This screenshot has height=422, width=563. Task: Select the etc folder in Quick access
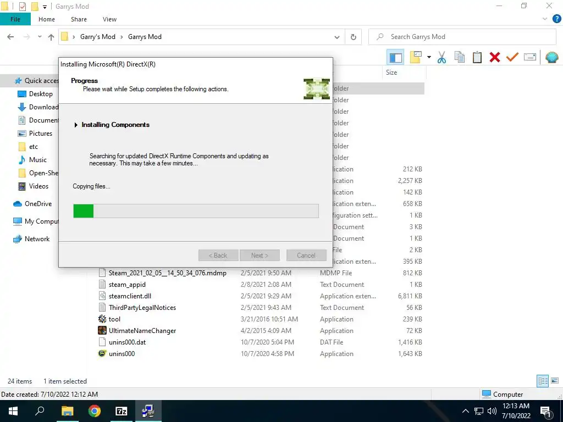pos(28,147)
